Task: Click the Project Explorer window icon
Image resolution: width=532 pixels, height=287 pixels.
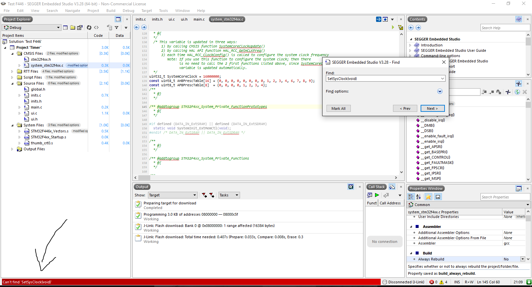Action: coord(118,19)
